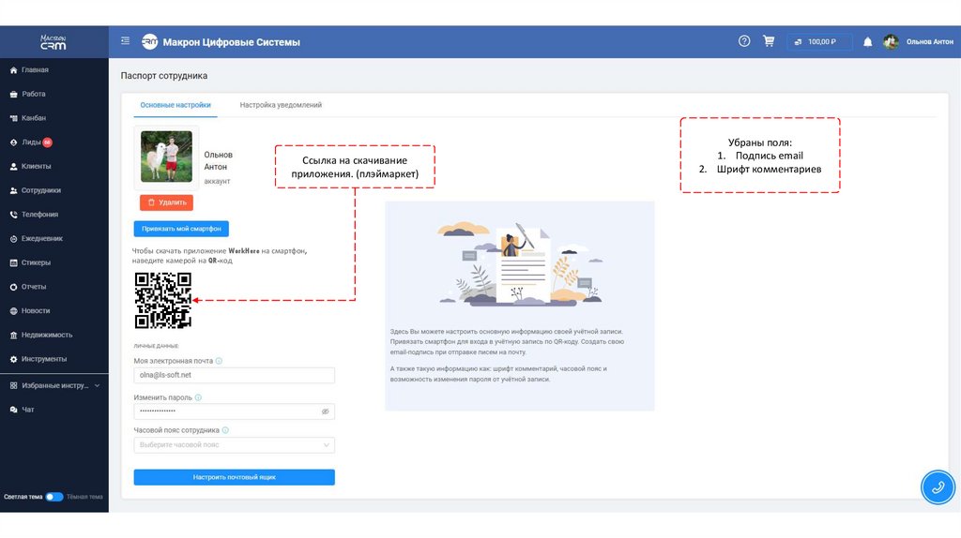This screenshot has width=961, height=538.
Task: Click the user avatar in header
Action: point(891,41)
